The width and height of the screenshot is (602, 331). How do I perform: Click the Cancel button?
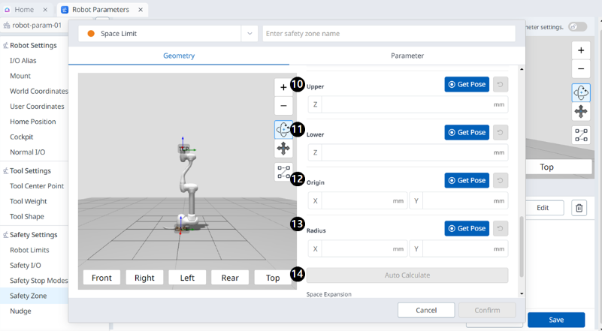coord(426,310)
